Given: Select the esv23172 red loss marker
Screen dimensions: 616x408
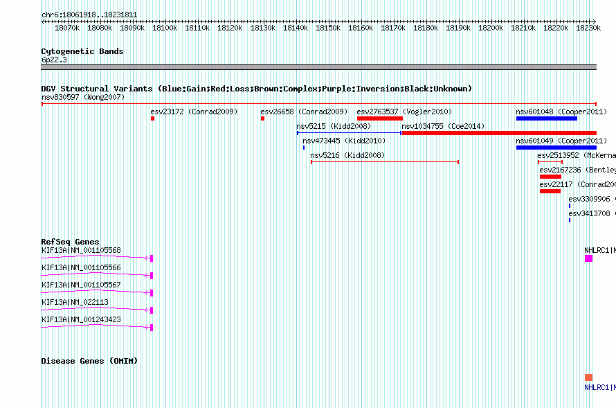Looking at the screenshot, I should pos(152,118).
